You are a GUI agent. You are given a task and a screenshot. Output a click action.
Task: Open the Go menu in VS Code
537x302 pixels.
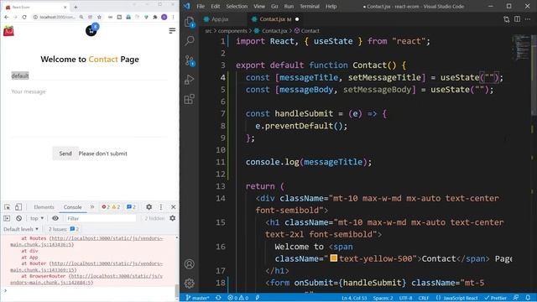click(x=274, y=6)
